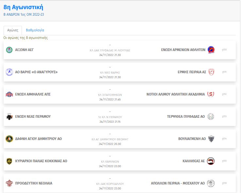Click the ΑΟ ΒΑΡΗΣ «Ο ΑΝΑΓΥΡΟΥΣ» logo
Screen dimensions: 241x193
click(x=9, y=72)
